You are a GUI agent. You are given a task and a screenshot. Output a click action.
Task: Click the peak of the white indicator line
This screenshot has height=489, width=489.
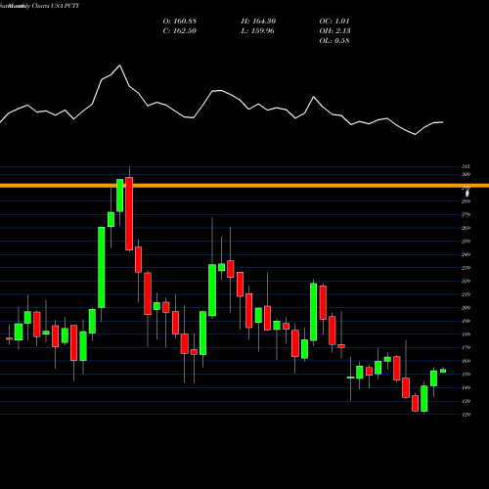pyautogui.click(x=119, y=66)
